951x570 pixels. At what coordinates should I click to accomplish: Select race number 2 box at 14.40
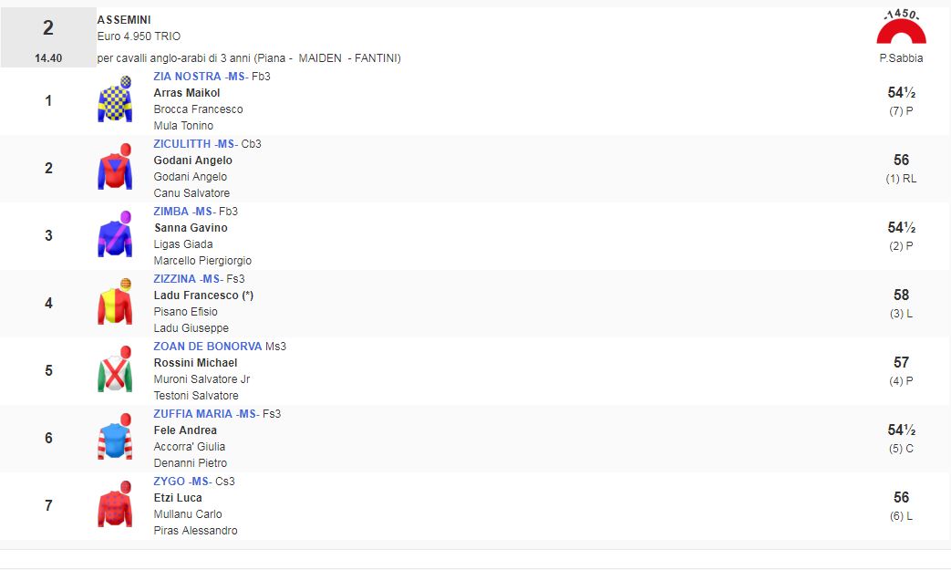(48, 37)
